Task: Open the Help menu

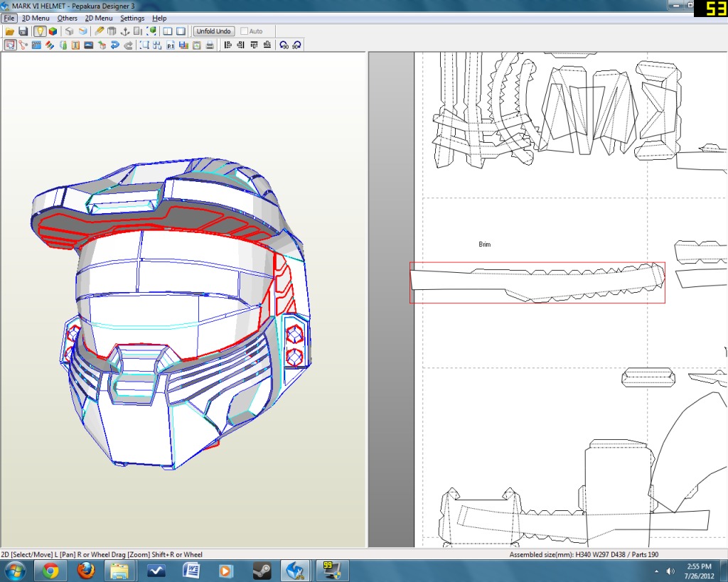Action: pyautogui.click(x=159, y=18)
